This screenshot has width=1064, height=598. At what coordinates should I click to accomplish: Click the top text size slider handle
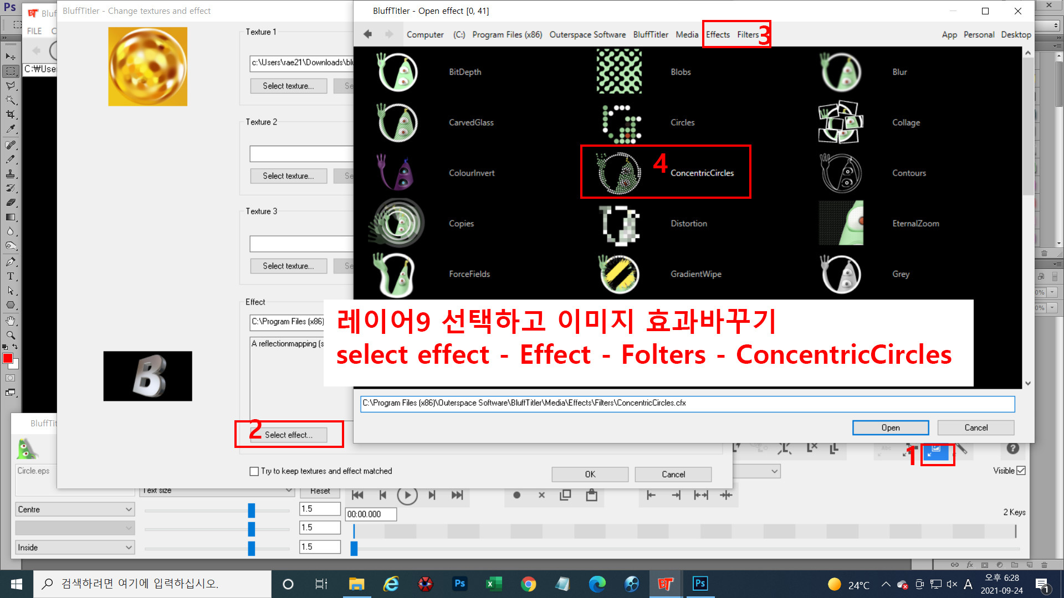[x=251, y=510]
